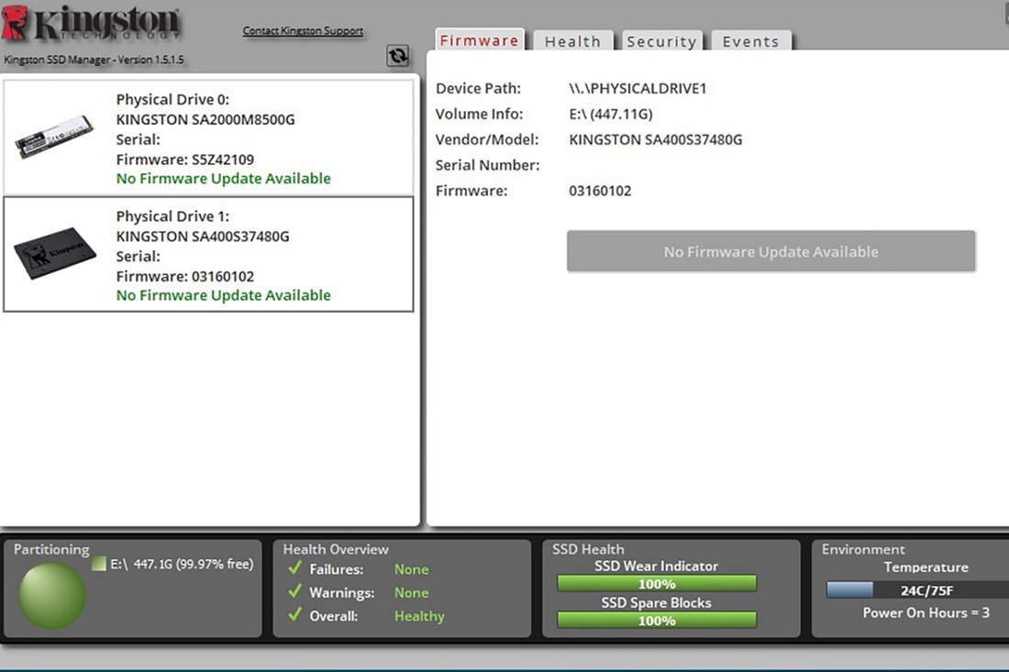Switch to the Health tab
This screenshot has width=1009, height=672.
[572, 41]
